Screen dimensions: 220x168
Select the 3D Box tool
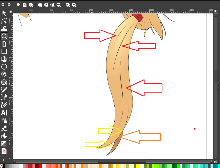[4, 59]
